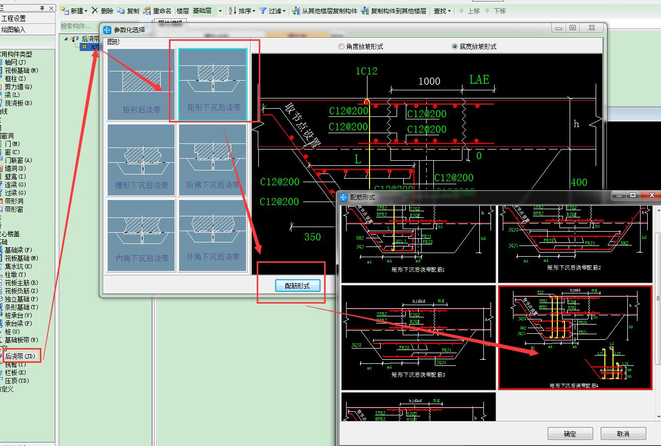Open the 新建 (New) toolbar dropdown
This screenshot has width=661, height=446.
[74, 11]
